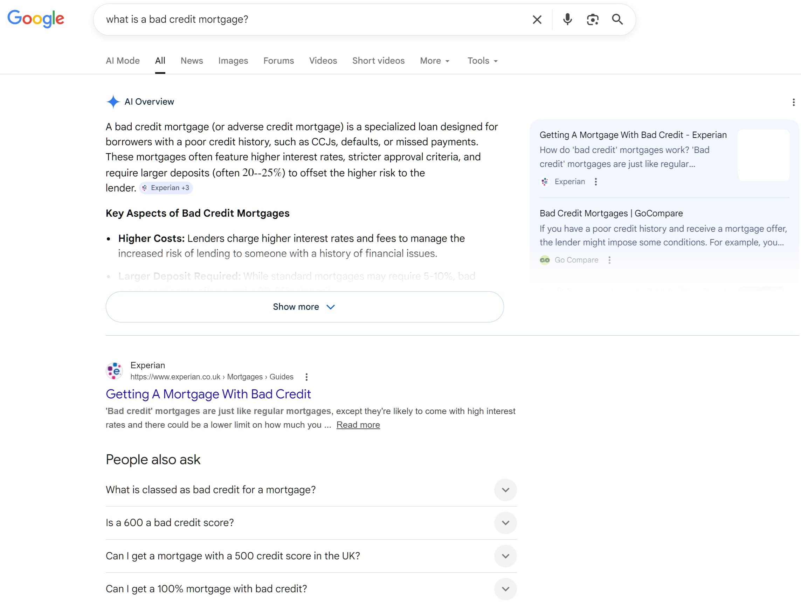Open three-dot menu beside Go Compare source
This screenshot has width=801, height=608.
point(609,260)
